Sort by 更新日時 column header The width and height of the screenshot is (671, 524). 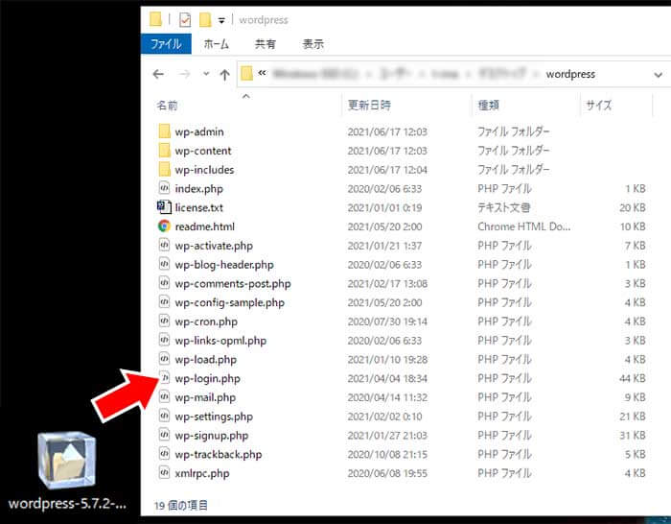point(370,106)
